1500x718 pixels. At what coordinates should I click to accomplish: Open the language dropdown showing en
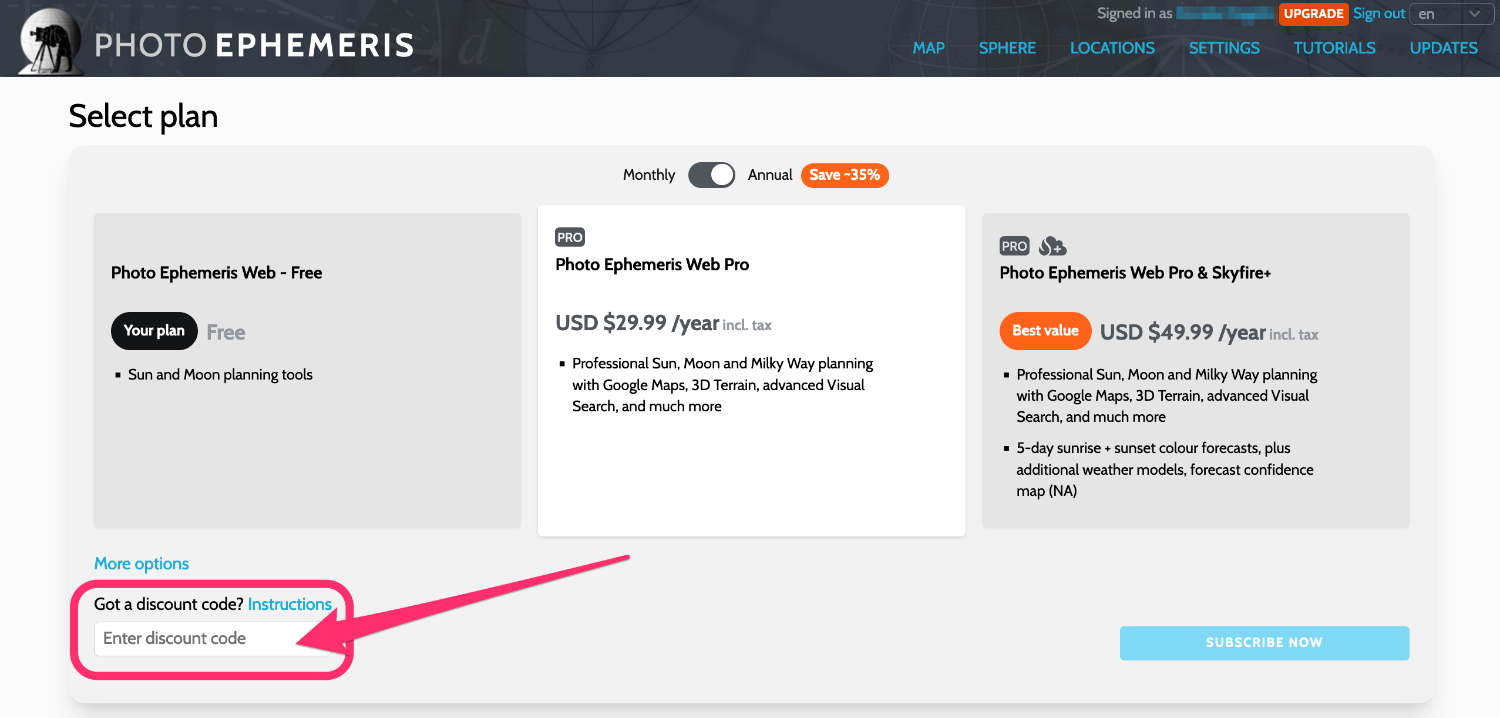tap(1451, 14)
